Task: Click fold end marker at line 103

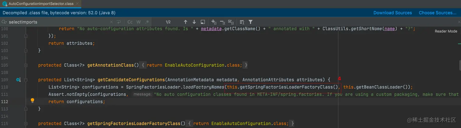Action: pyautogui.click(x=26, y=51)
